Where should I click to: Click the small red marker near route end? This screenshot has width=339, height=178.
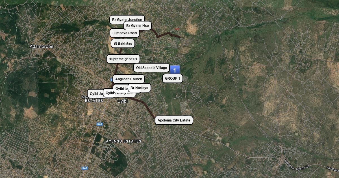point(177,29)
